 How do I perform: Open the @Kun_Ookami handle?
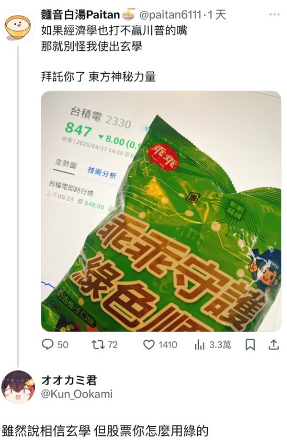pyautogui.click(x=76, y=394)
